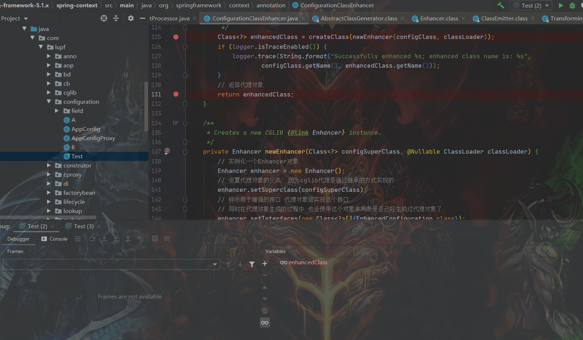This screenshot has height=340, width=583.
Task: Remove the breakpoint on line 125
Action: 176,37
